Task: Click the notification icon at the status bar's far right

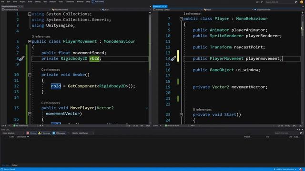Action: coord(301,169)
